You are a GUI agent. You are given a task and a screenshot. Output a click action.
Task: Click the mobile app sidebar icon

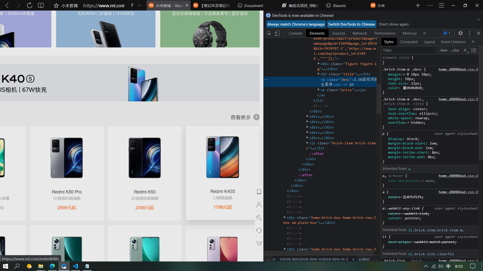[259, 192]
